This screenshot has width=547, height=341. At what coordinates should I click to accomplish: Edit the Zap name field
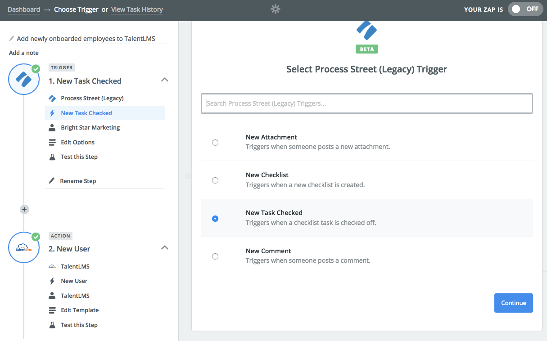tap(89, 39)
